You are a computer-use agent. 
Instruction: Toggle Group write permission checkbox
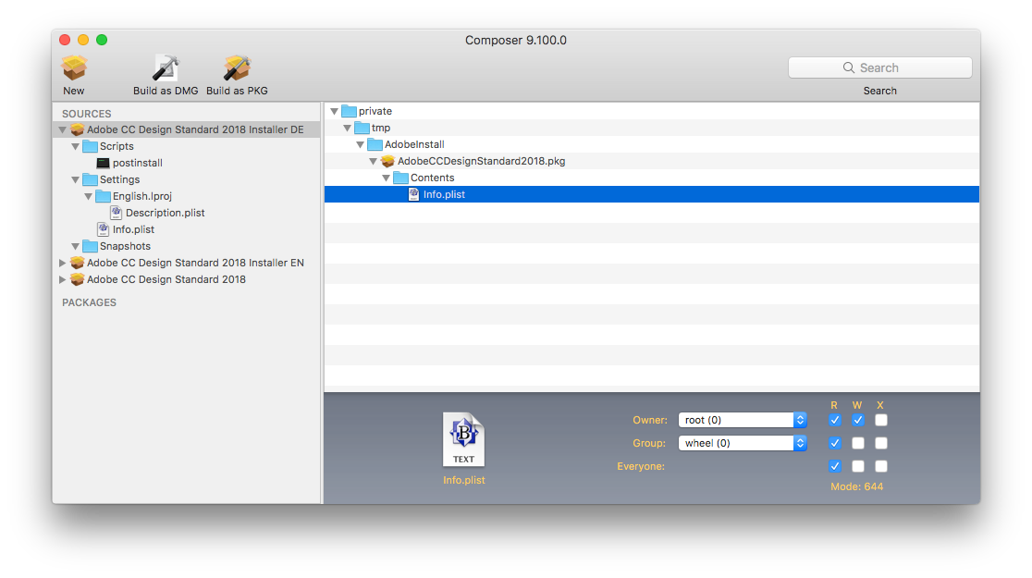[x=857, y=443]
